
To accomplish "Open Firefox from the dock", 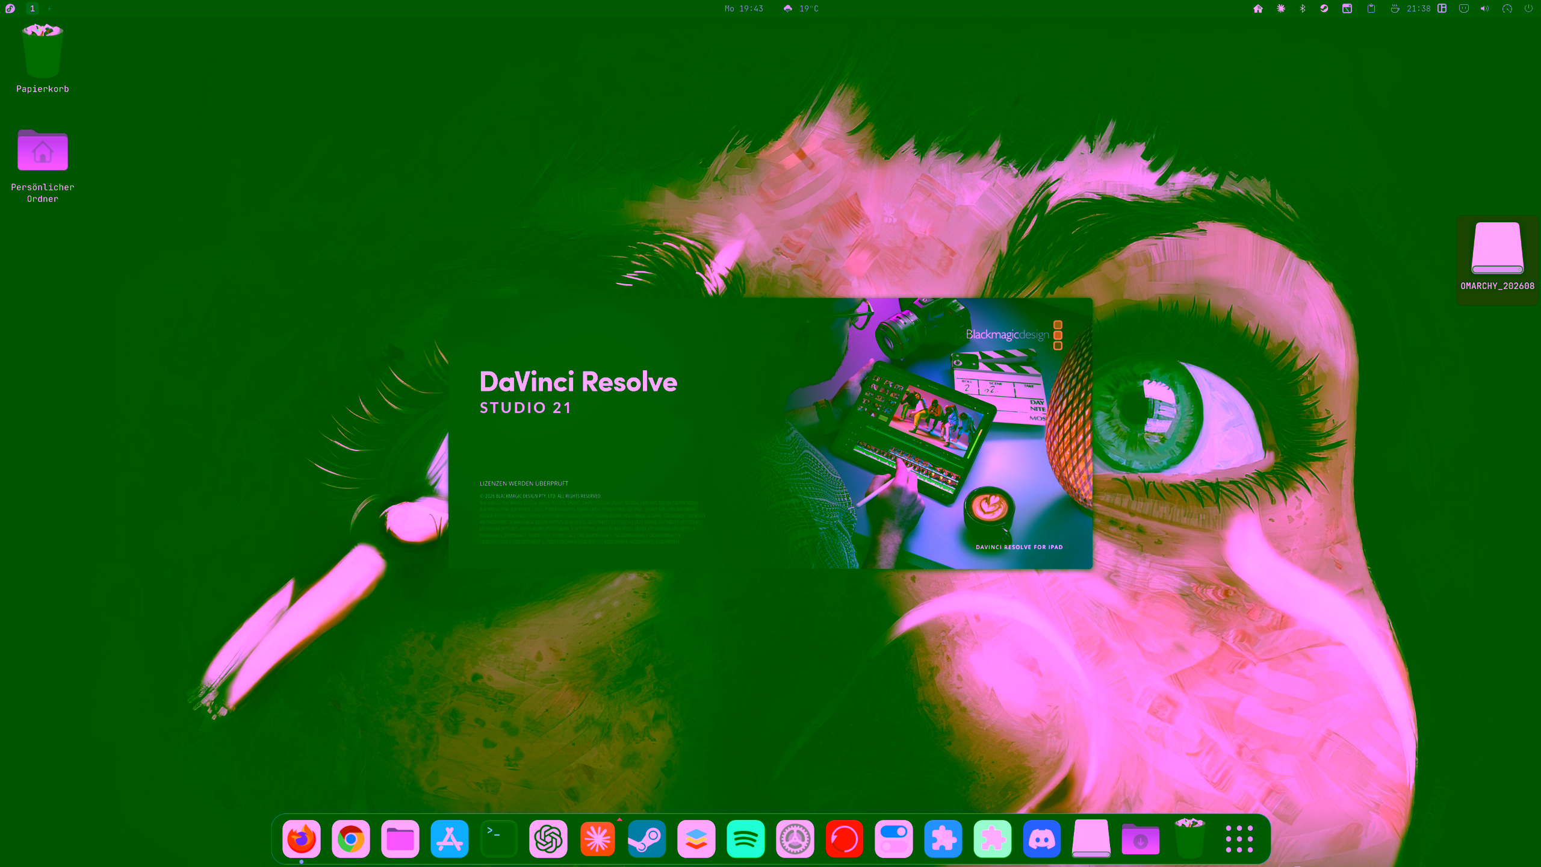I will [x=302, y=839].
